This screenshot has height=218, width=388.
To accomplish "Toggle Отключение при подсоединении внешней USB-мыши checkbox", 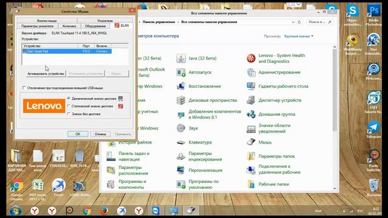I will tap(24, 88).
